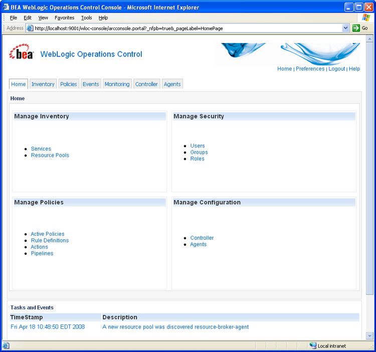Switch to the Monitoring tab
The height and width of the screenshot is (352, 376).
(x=117, y=84)
